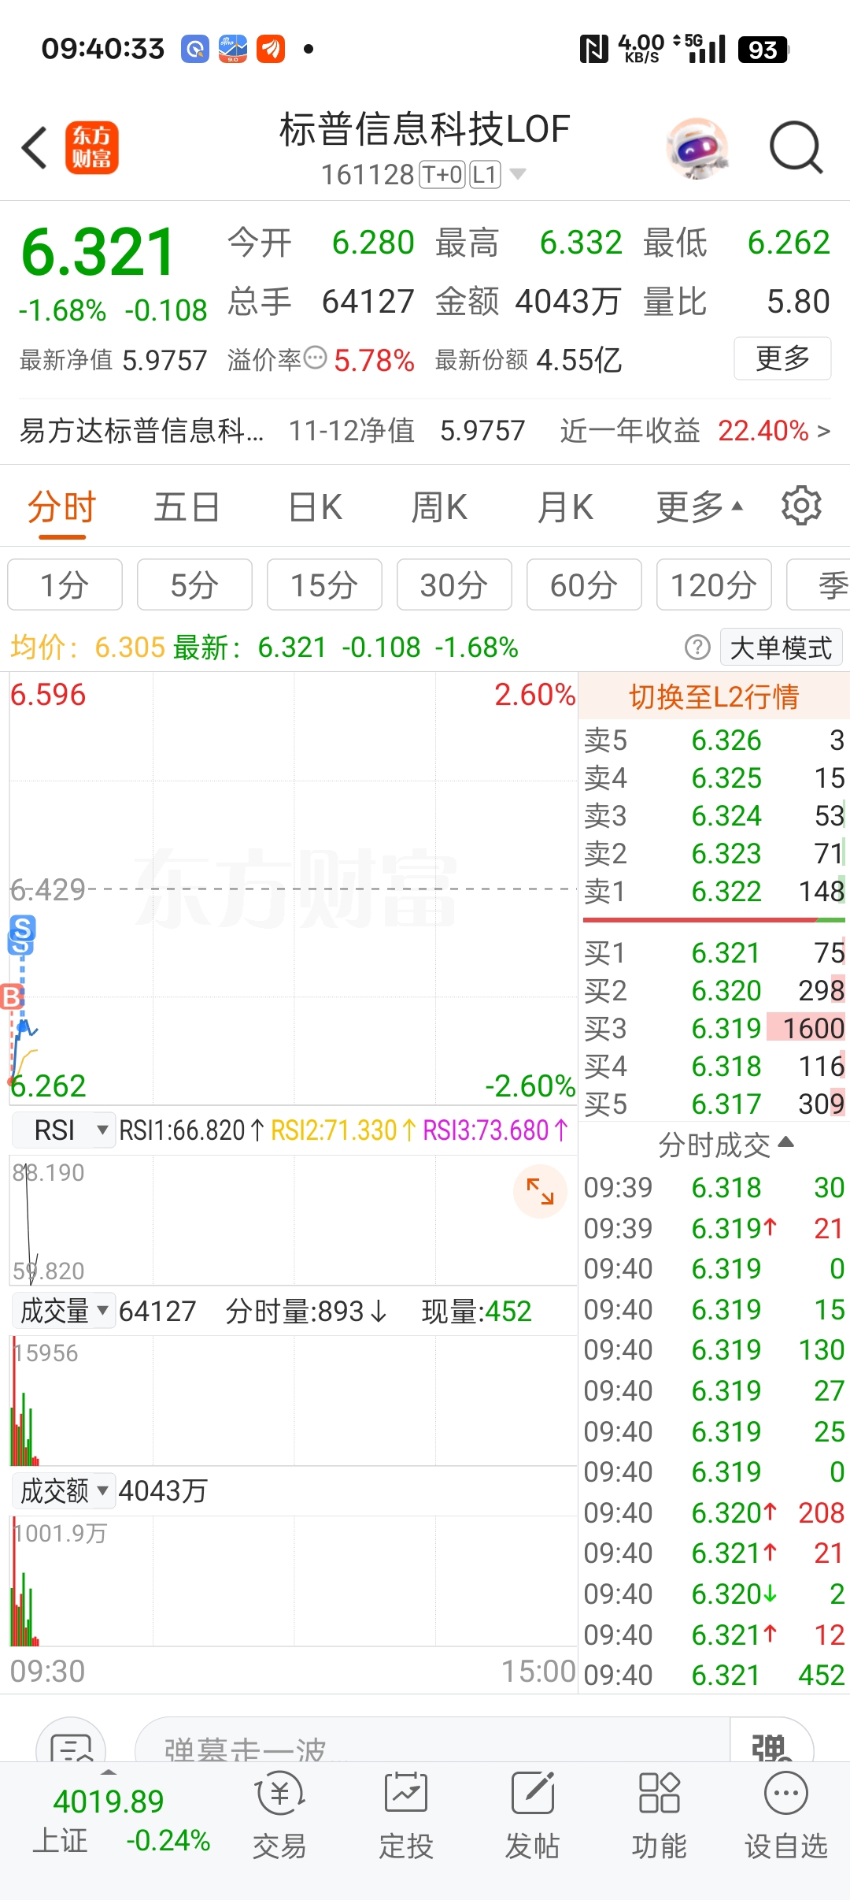
Task: Tap the expand chart arrows icon
Action: click(540, 1191)
